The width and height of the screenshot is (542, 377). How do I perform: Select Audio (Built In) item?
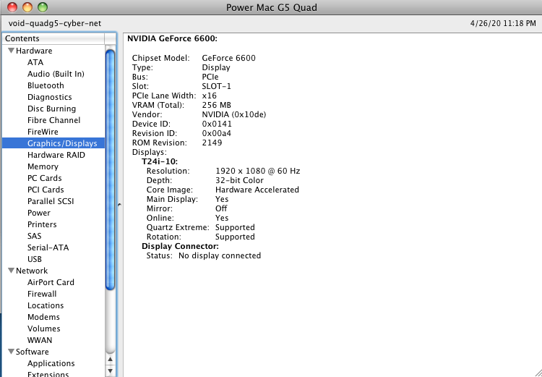(x=56, y=74)
